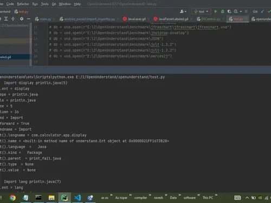Open PyCharm from the Windows taskbar
The width and height of the screenshot is (271, 203).
(64, 198)
